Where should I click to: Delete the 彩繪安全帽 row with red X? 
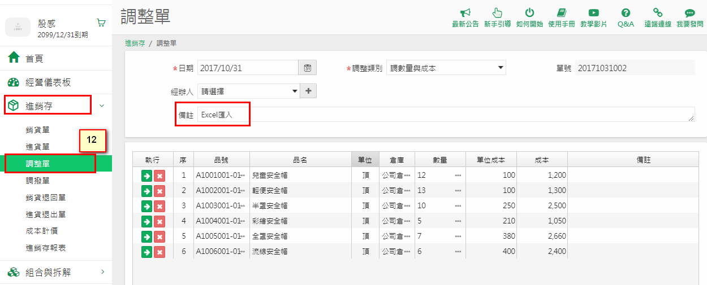[159, 221]
